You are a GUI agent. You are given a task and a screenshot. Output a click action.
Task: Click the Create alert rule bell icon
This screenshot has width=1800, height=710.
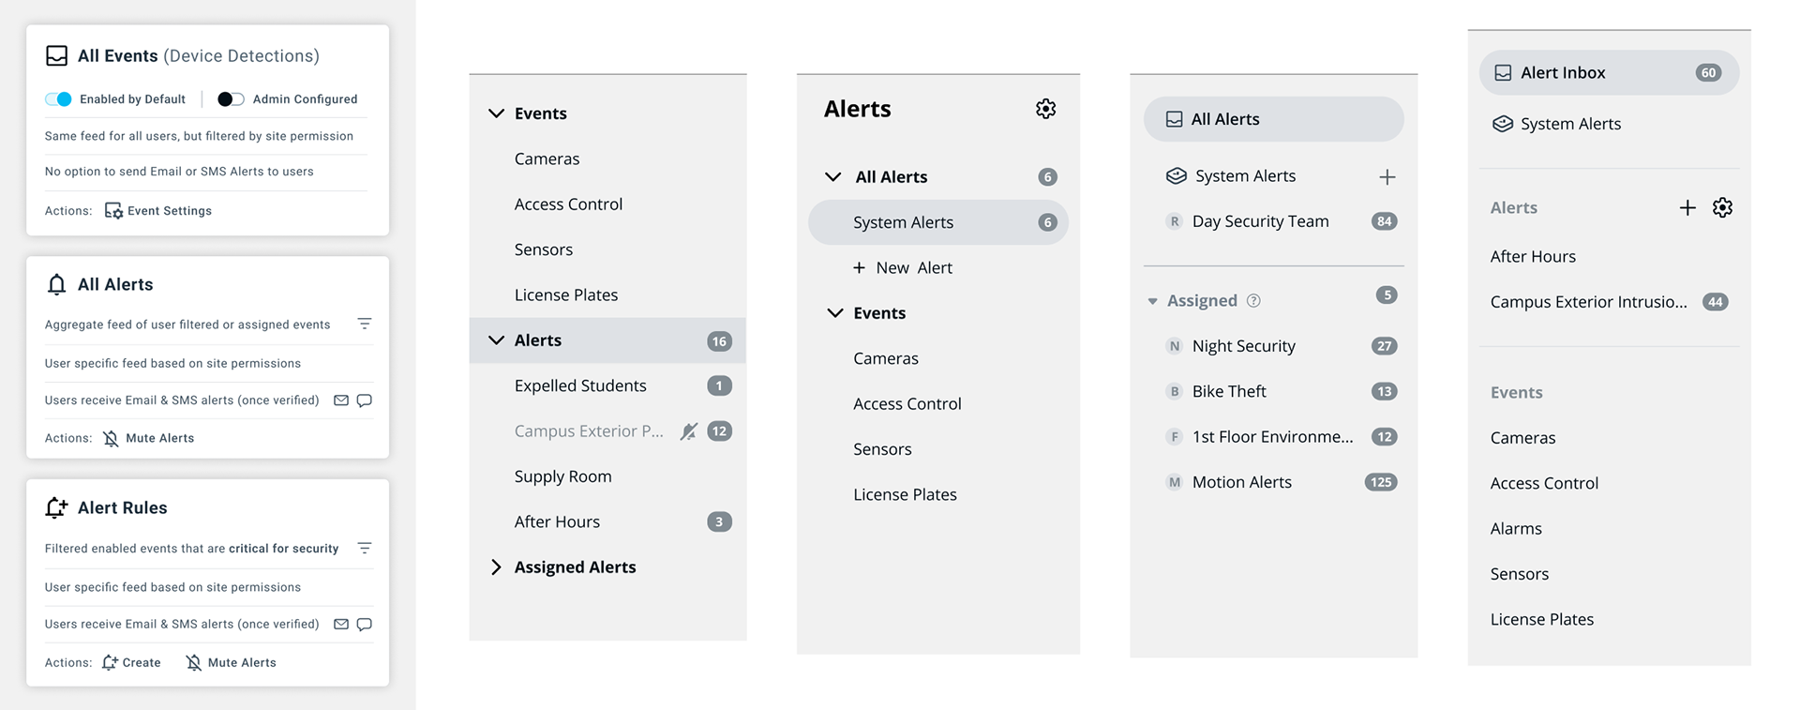[x=110, y=662]
